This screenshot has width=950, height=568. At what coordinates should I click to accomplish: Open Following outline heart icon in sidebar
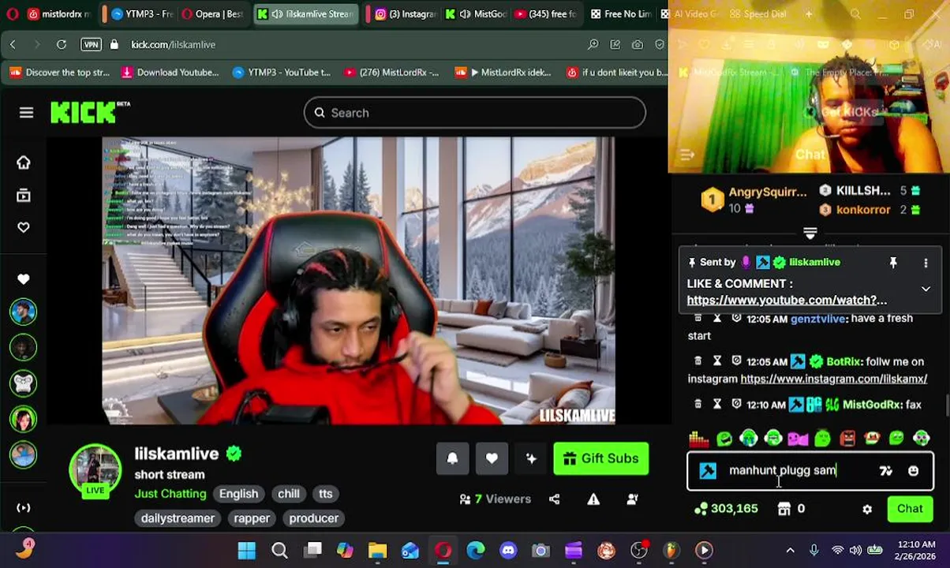tap(24, 227)
